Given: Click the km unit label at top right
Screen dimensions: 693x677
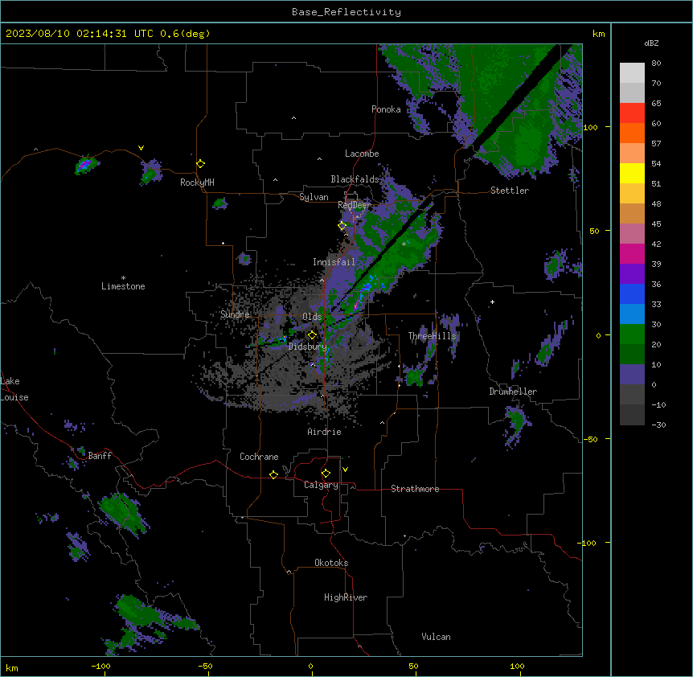Looking at the screenshot, I should coord(598,34).
